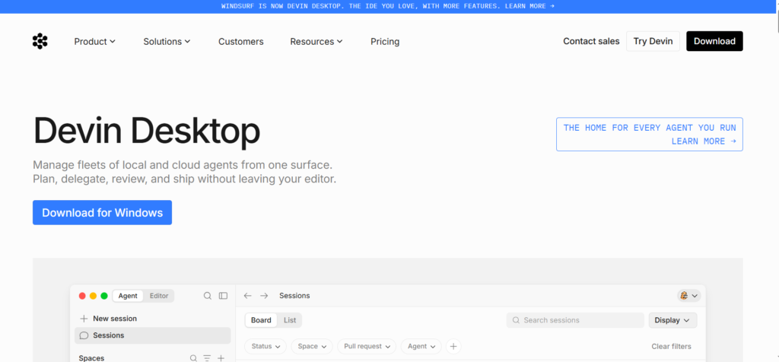Open the Pull request filter dropdown

pos(367,347)
